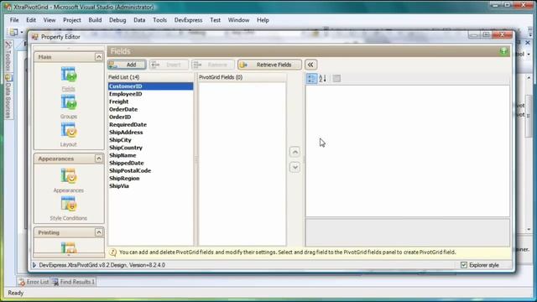This screenshot has width=537, height=302.
Task: Select ShipRegion in the field list
Action: (151, 179)
